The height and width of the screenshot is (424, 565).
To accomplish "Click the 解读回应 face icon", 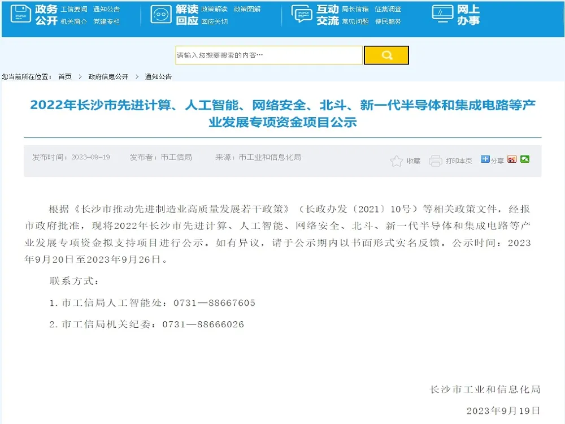I will click(x=161, y=14).
